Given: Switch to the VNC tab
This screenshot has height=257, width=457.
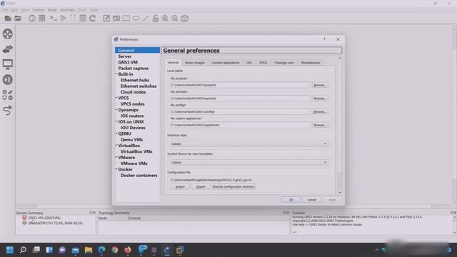Looking at the screenshot, I should (249, 63).
